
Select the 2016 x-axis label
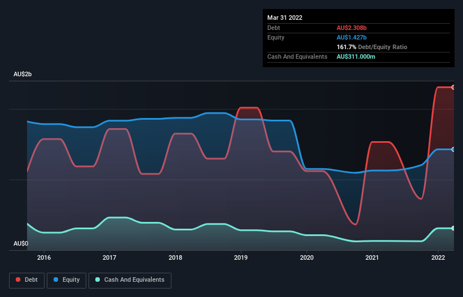click(x=44, y=257)
